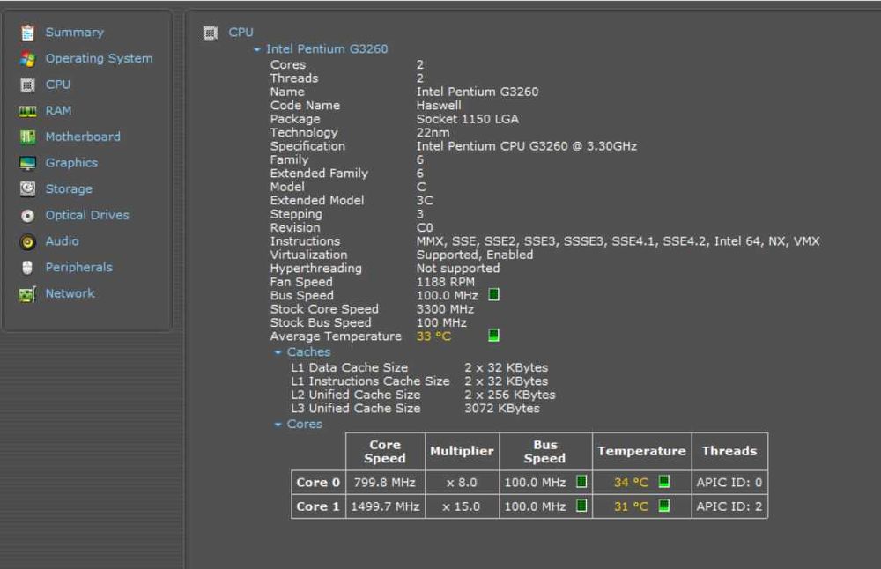Click the x 8.0 multiplier cell

[x=462, y=483]
